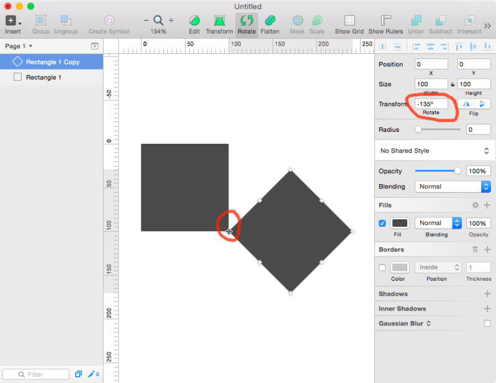
Task: Click distribute vertically icon
Action: point(397,46)
